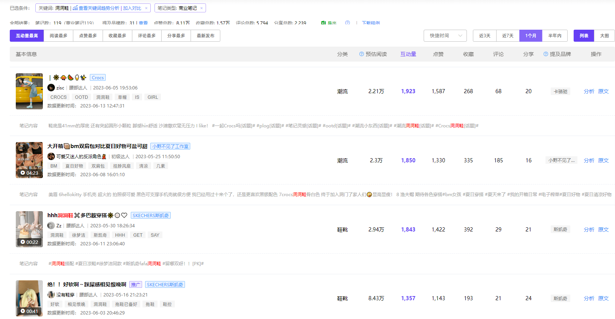The image size is (615, 319).
Task: Open zisc author avatar
Action: point(51,88)
